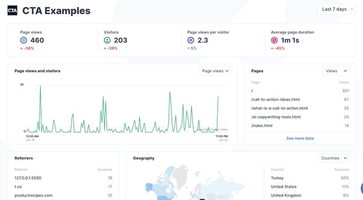Click the Page views metric icon
The image size is (363, 200).
click(x=23, y=40)
